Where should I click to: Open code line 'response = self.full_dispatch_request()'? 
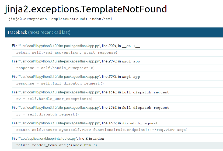117,83
